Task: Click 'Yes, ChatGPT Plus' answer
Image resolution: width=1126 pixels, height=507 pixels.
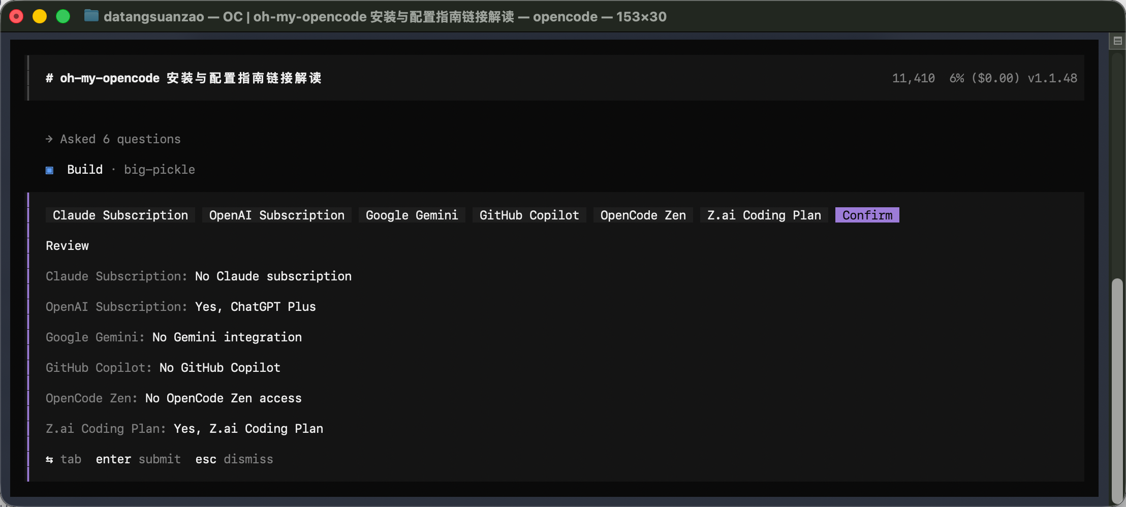Action: point(256,306)
